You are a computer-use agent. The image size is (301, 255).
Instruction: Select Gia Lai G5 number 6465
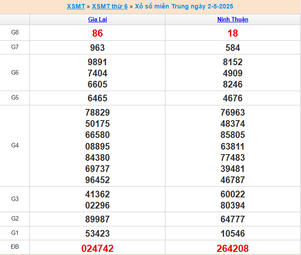(98, 98)
